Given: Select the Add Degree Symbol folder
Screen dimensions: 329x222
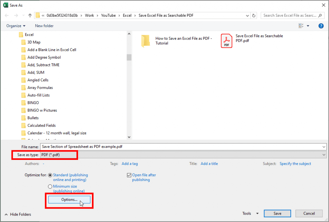Looking at the screenshot, I should pyautogui.click(x=41, y=57).
